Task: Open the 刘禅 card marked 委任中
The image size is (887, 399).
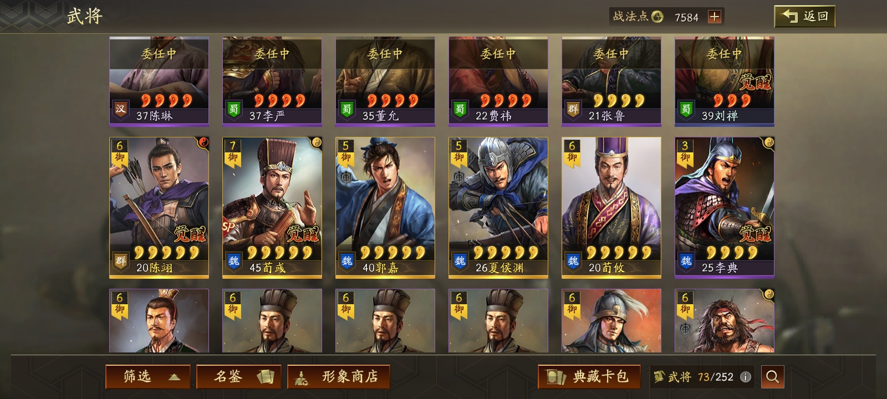Action: [x=725, y=81]
